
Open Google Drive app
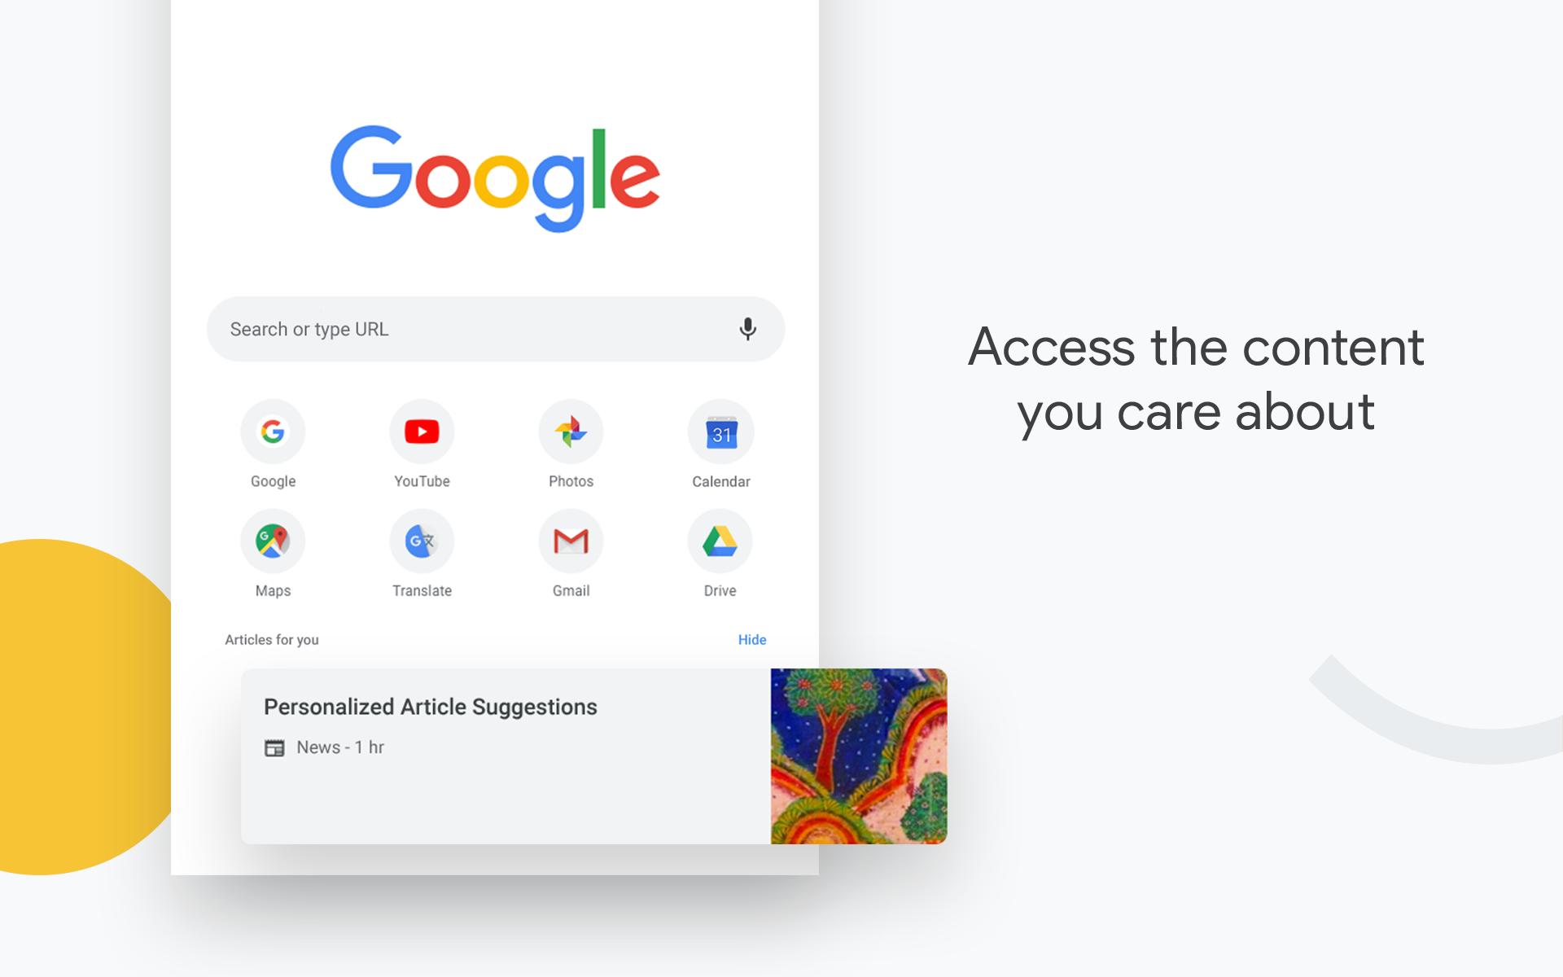click(x=719, y=541)
